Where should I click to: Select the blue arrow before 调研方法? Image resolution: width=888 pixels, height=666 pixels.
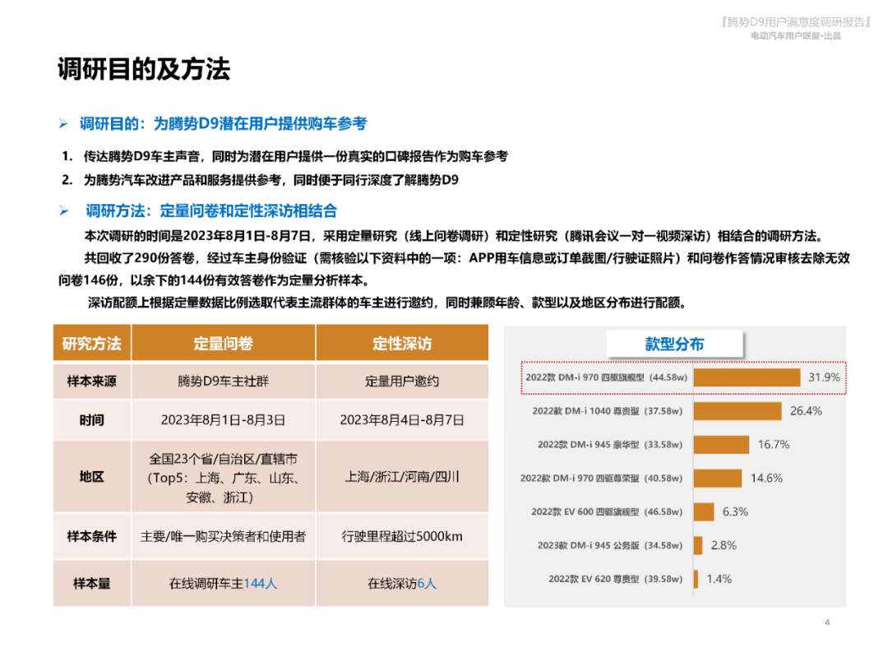[65, 211]
